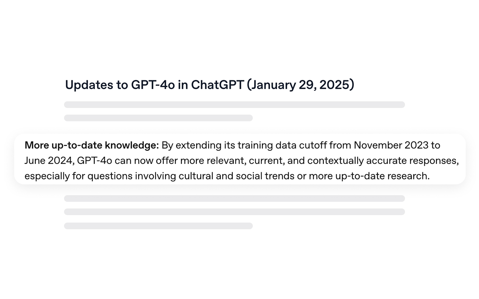Select the bold 'More up-to-date knowledge:' label
The height and width of the screenshot is (299, 479).
pos(92,145)
